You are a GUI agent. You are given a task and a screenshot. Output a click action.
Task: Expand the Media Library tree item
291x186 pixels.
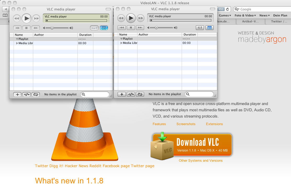(121, 43)
